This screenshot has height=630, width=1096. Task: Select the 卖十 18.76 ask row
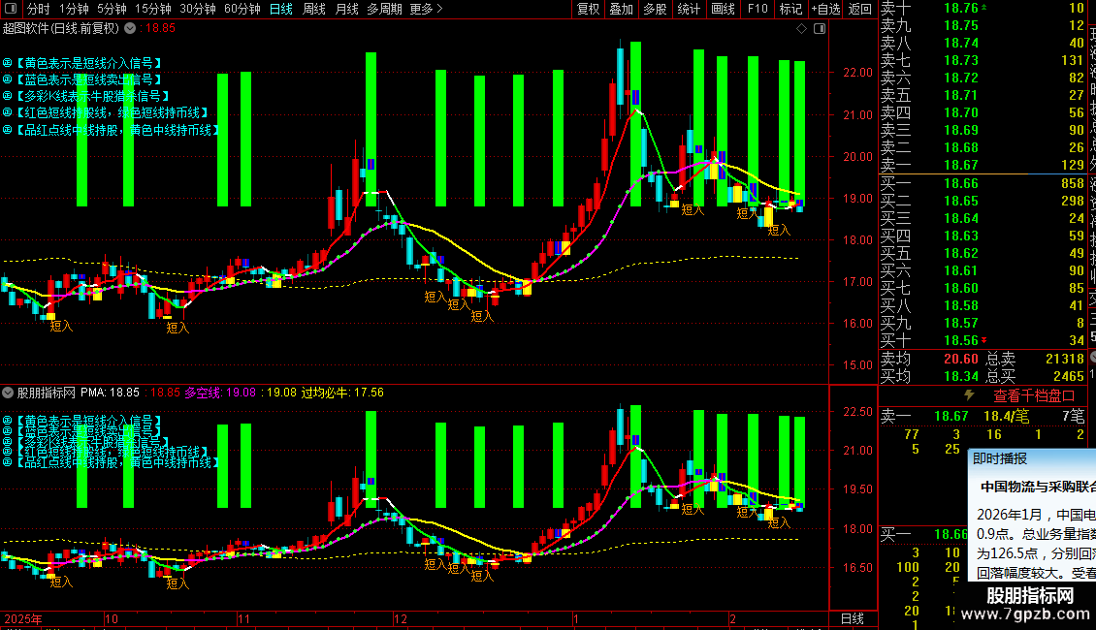(983, 8)
